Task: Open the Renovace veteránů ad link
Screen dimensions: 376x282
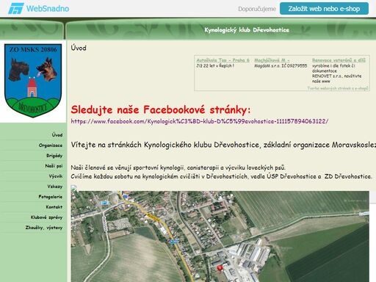Action: [x=339, y=60]
